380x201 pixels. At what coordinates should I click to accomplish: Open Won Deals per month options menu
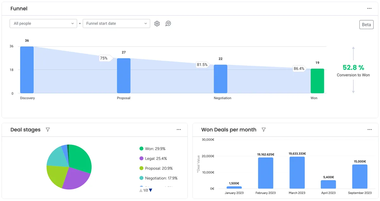click(x=370, y=130)
